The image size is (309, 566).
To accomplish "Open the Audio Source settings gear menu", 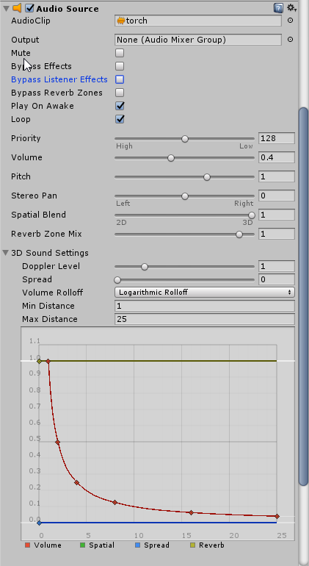I will coord(291,8).
